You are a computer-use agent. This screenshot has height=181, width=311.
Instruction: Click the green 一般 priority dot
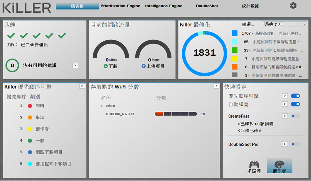click(30, 141)
